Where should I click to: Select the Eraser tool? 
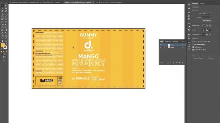6,19
